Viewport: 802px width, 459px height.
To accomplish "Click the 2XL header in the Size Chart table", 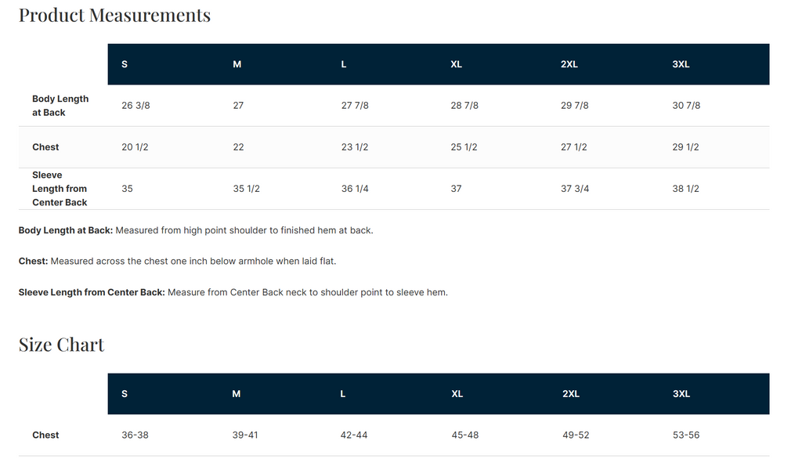I will click(x=571, y=394).
